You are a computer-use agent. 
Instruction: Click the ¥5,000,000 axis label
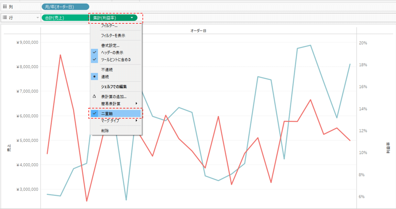pyautogui.click(x=27, y=140)
